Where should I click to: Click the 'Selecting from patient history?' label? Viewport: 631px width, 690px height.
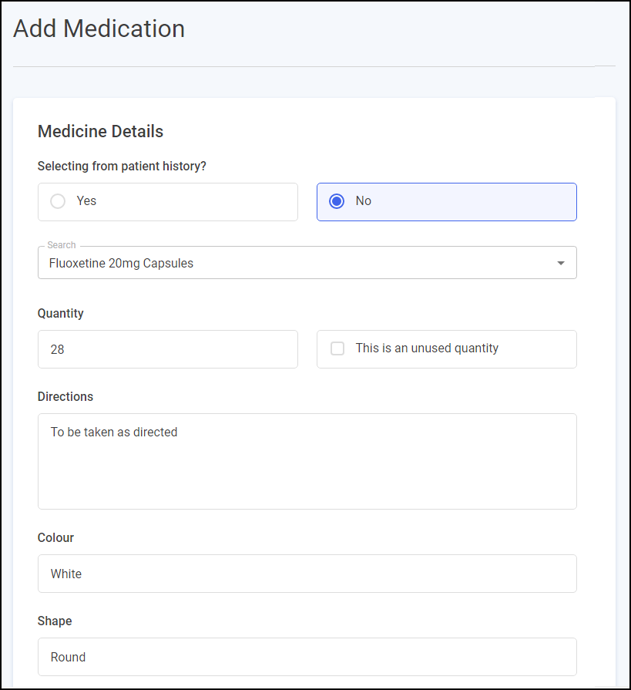coord(122,166)
